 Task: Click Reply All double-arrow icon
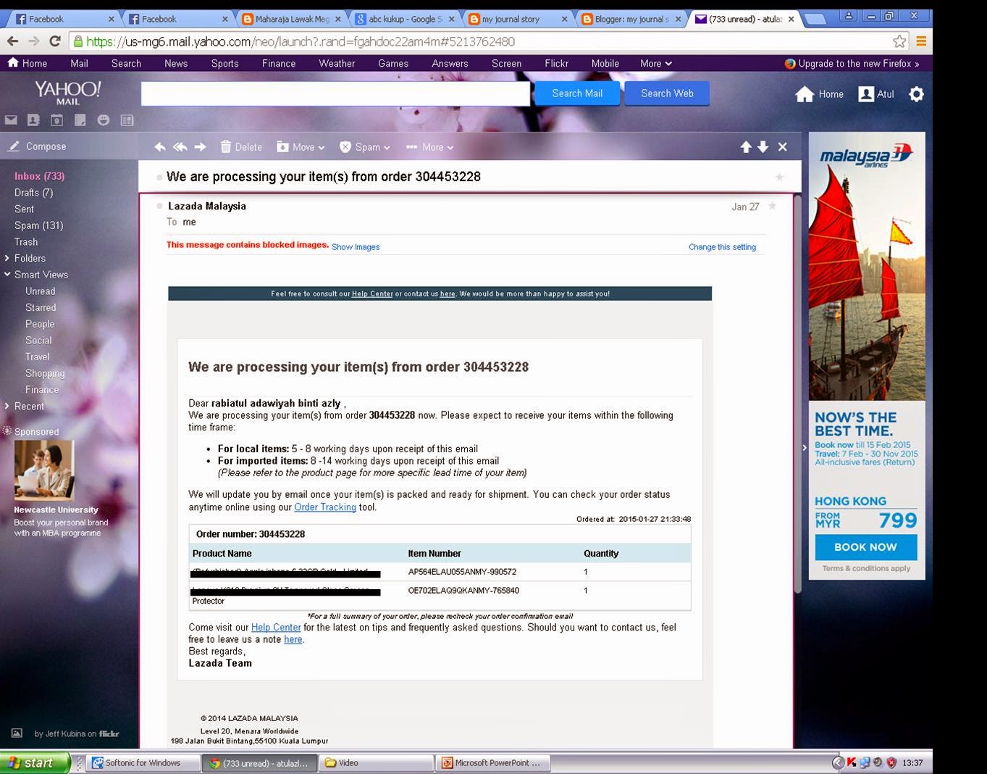pyautogui.click(x=180, y=147)
